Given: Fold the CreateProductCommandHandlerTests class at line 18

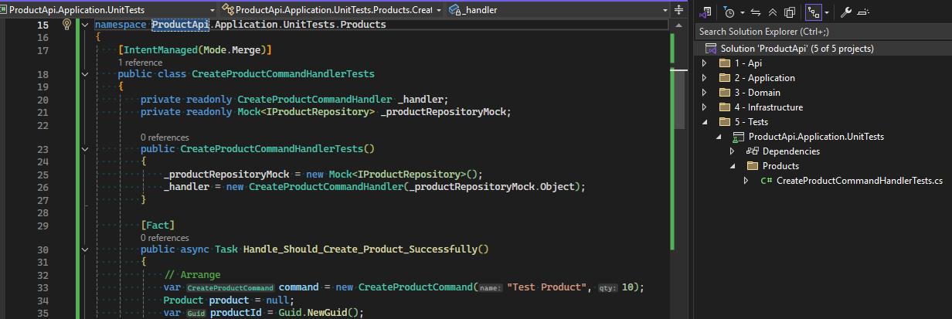Looking at the screenshot, I should (x=85, y=74).
